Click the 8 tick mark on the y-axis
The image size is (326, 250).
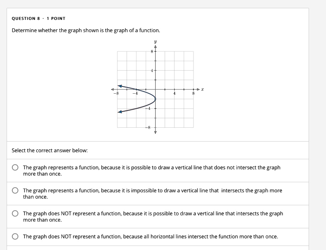(152, 51)
